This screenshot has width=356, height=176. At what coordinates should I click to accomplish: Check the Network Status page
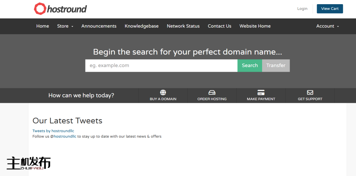coord(183,26)
